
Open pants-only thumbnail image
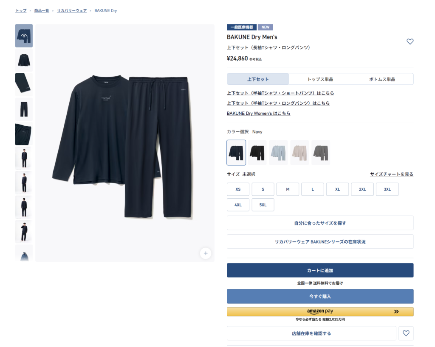pyautogui.click(x=24, y=109)
